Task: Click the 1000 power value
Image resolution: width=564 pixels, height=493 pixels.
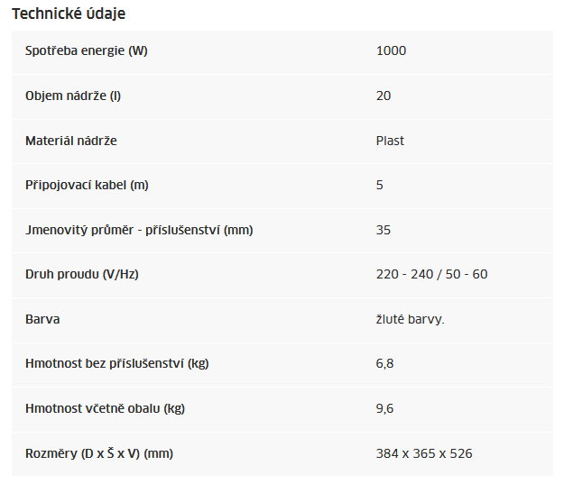Action: pyautogui.click(x=391, y=50)
